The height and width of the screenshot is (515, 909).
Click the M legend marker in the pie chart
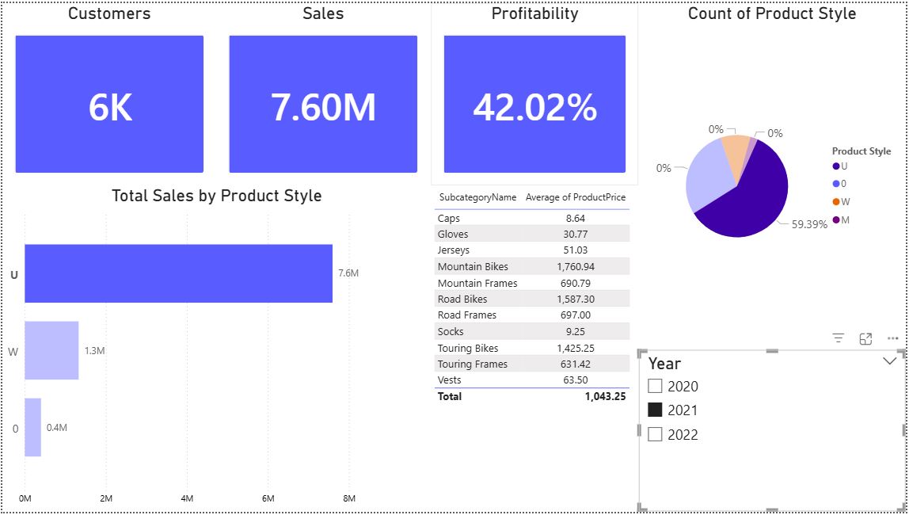[836, 219]
